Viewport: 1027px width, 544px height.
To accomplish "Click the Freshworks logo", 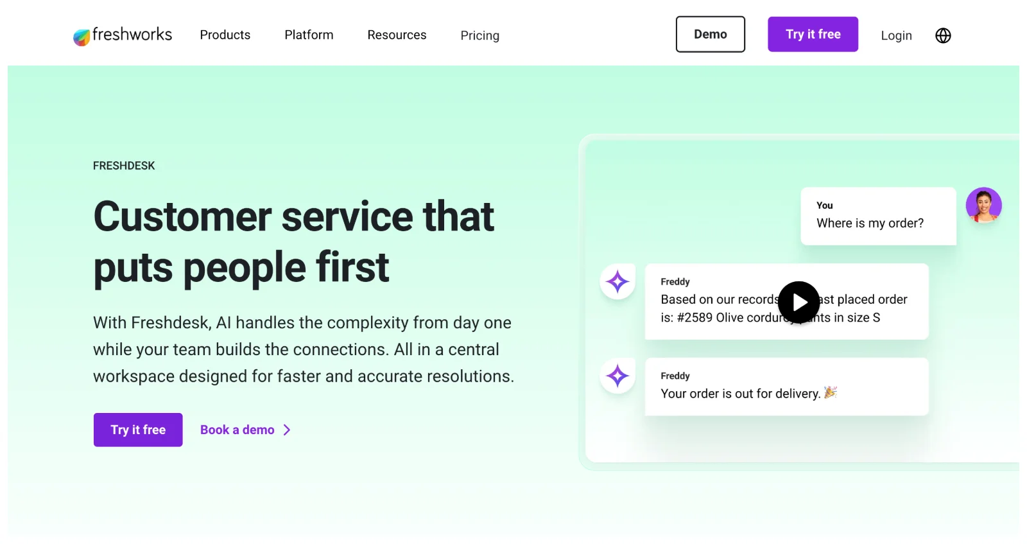I will 122,35.
